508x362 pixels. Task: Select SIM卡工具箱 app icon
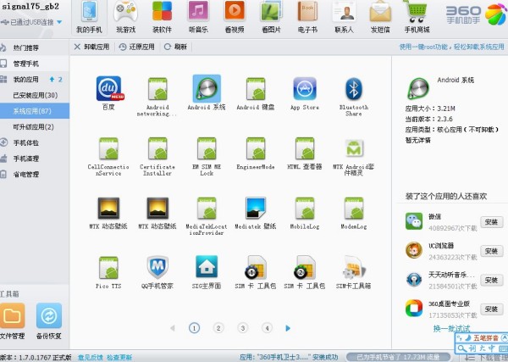[x=354, y=267]
